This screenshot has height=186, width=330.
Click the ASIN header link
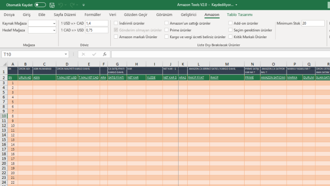(x=36, y=77)
